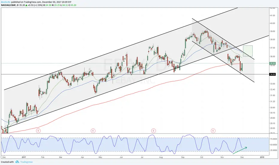Click the Feb label on time axis
Viewport: 279px width, 165px height.
[43, 157]
